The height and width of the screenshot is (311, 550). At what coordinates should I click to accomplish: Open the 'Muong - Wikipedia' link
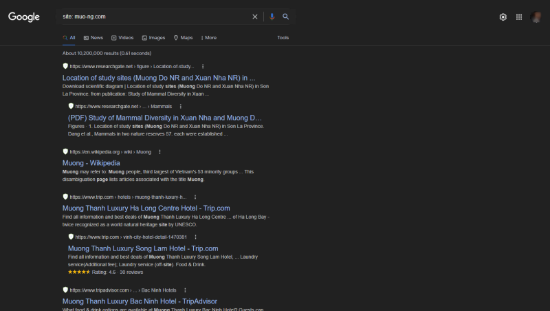[91, 163]
